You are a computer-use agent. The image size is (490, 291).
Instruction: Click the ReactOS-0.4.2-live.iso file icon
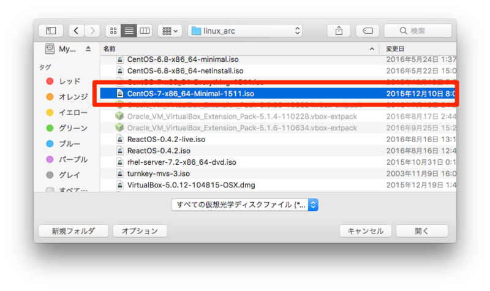pos(120,139)
